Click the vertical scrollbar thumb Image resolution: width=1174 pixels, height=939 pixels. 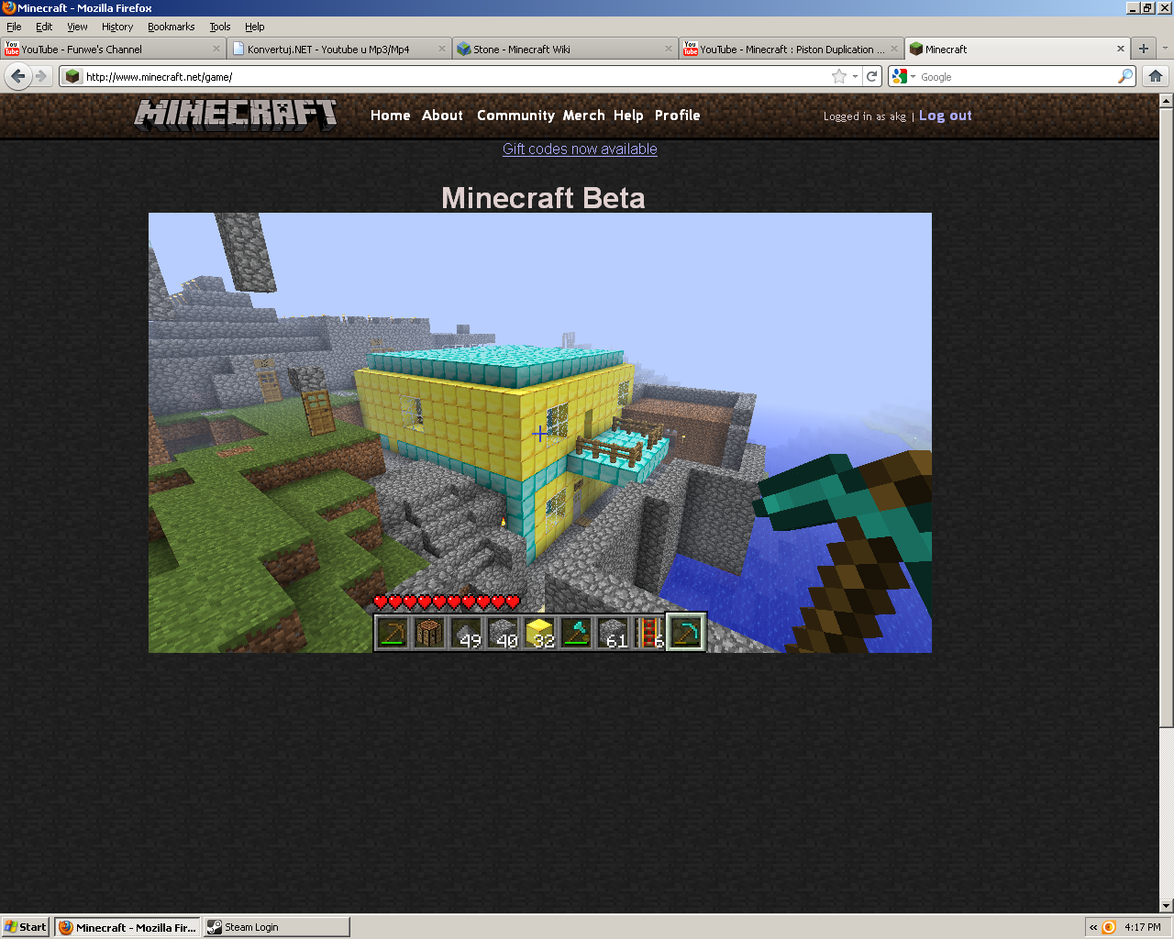(x=1166, y=417)
